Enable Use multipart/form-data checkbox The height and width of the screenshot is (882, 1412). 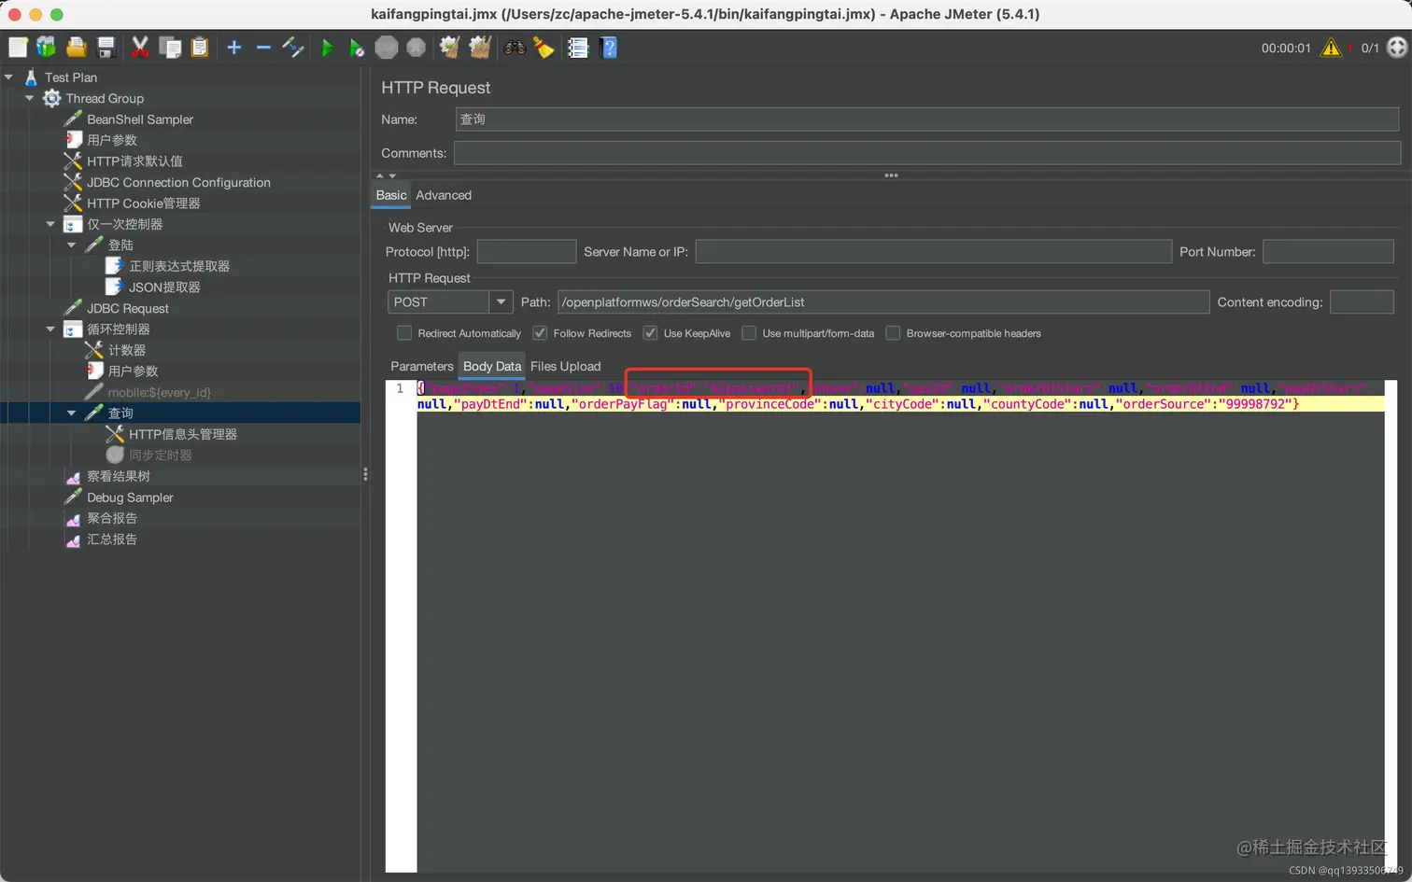pos(749,333)
